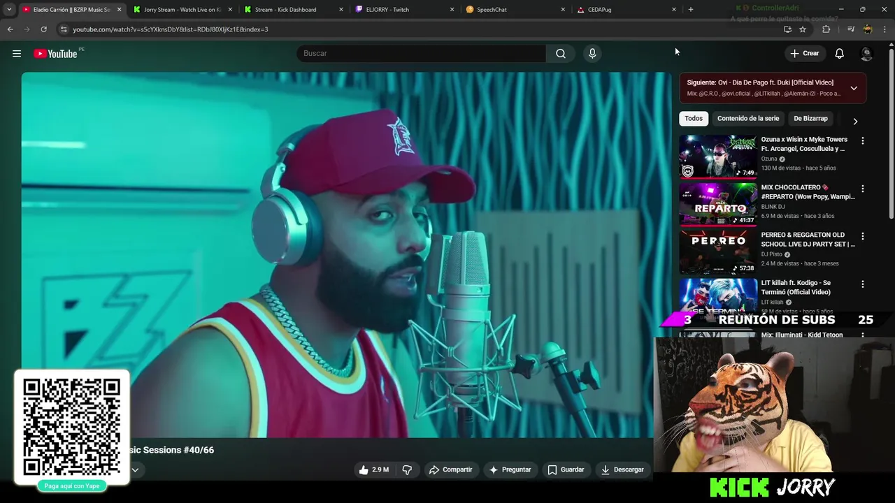Show more filter chips arrow
This screenshot has height=503, width=895.
pyautogui.click(x=855, y=121)
